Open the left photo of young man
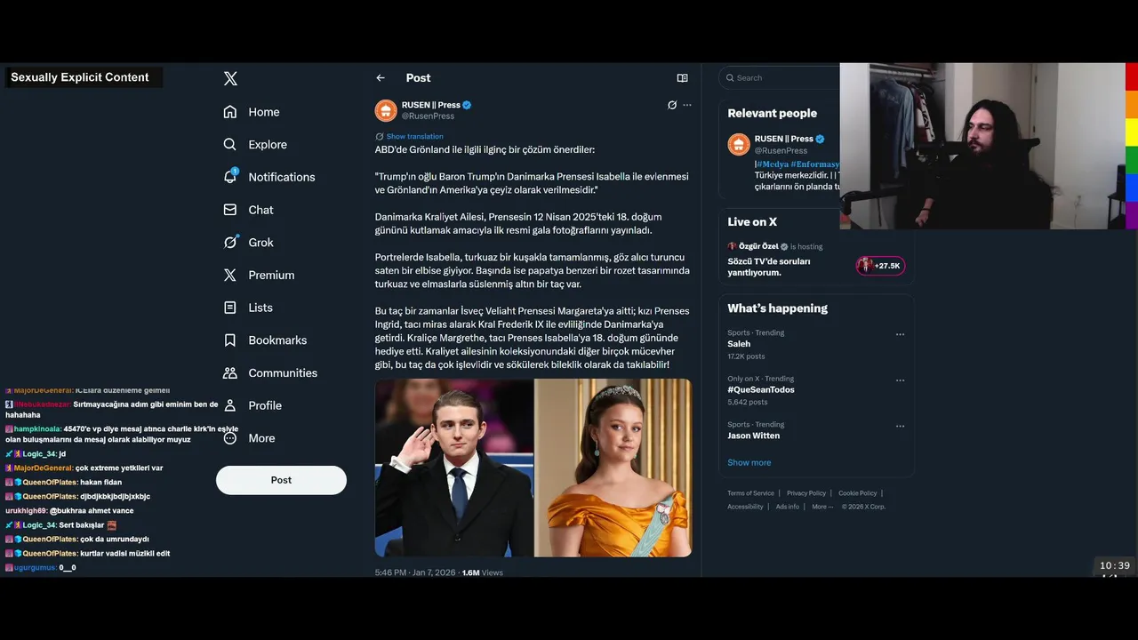Viewport: 1138px width, 640px height. pyautogui.click(x=453, y=468)
